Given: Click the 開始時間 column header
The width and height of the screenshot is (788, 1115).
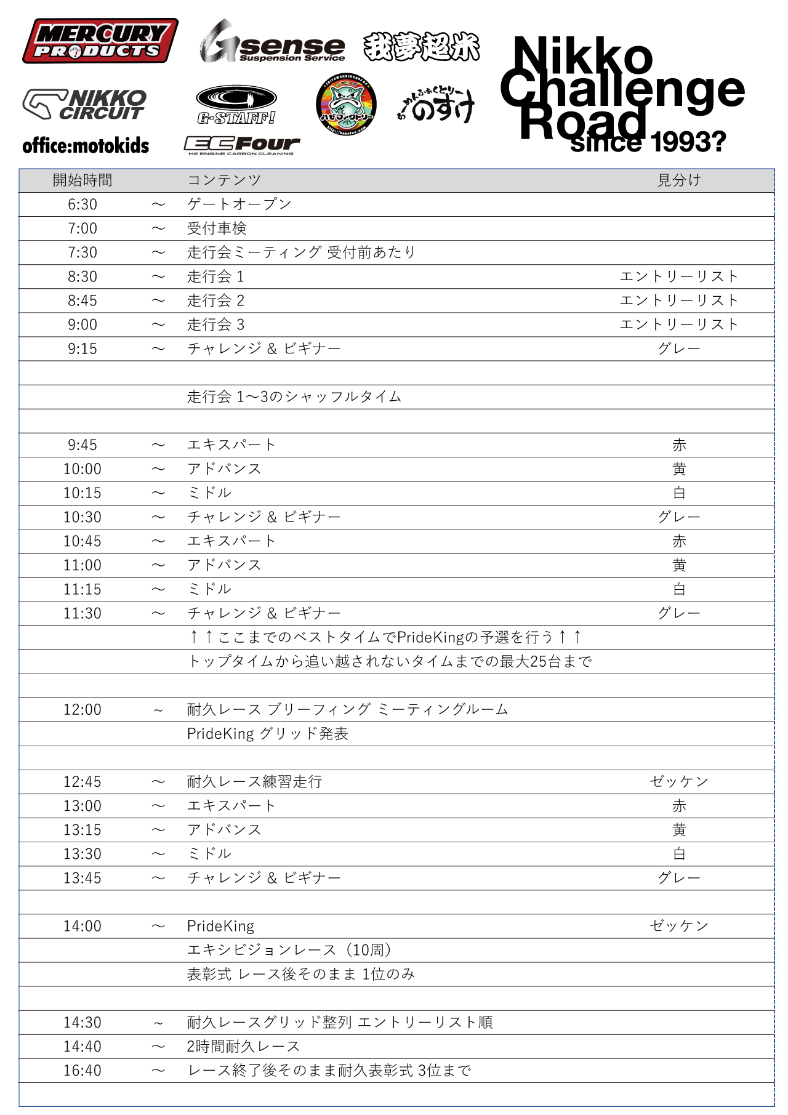Looking at the screenshot, I should [x=82, y=180].
